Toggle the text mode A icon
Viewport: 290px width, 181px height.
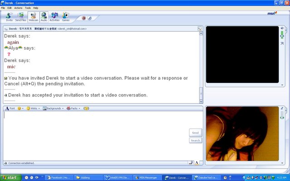click(197, 162)
